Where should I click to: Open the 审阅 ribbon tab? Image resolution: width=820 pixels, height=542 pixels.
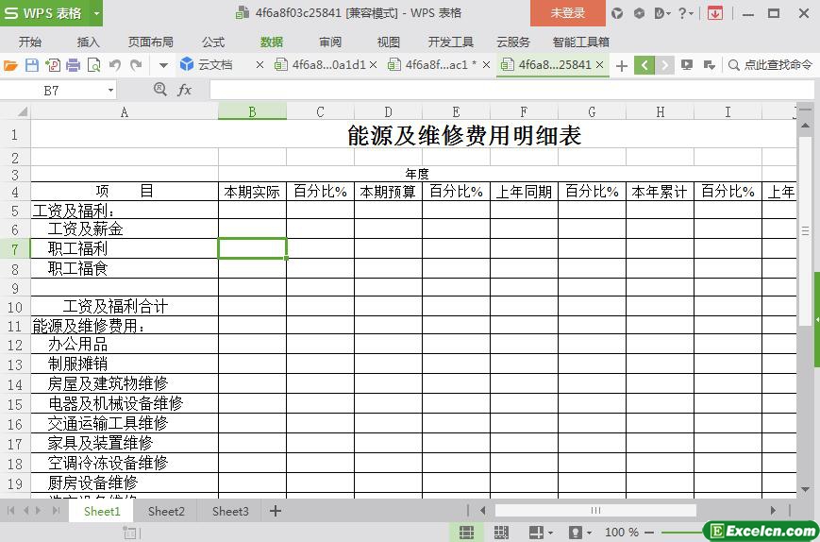[330, 42]
